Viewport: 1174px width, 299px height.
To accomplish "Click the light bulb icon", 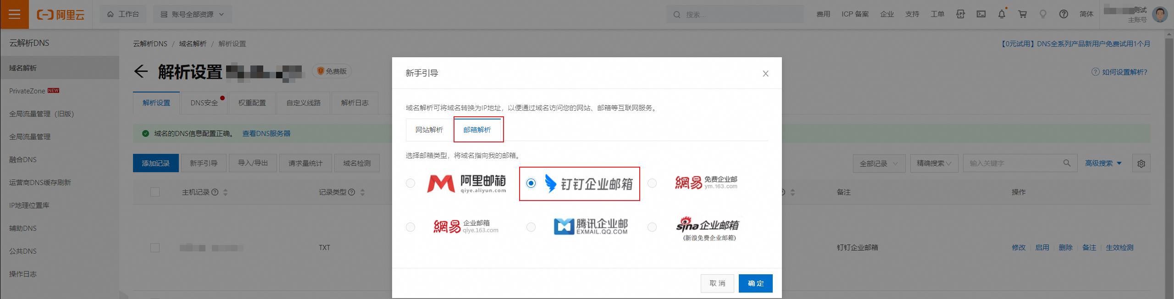I will pyautogui.click(x=1043, y=14).
